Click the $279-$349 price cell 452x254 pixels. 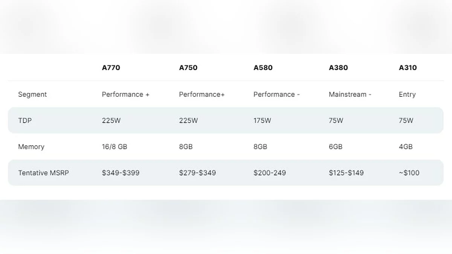197,173
